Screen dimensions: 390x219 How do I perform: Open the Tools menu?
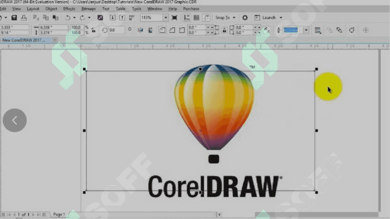point(136,9)
